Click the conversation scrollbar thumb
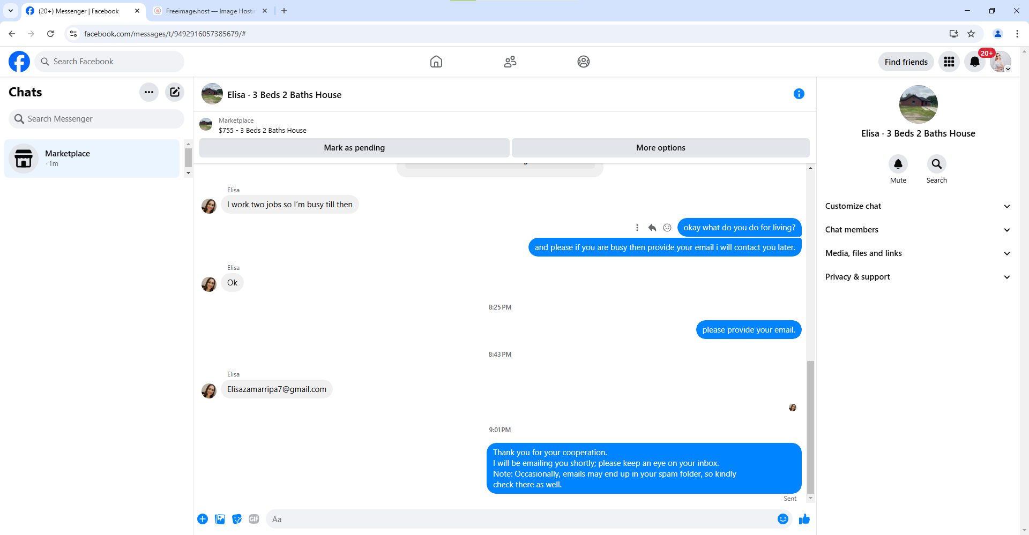 click(x=810, y=427)
